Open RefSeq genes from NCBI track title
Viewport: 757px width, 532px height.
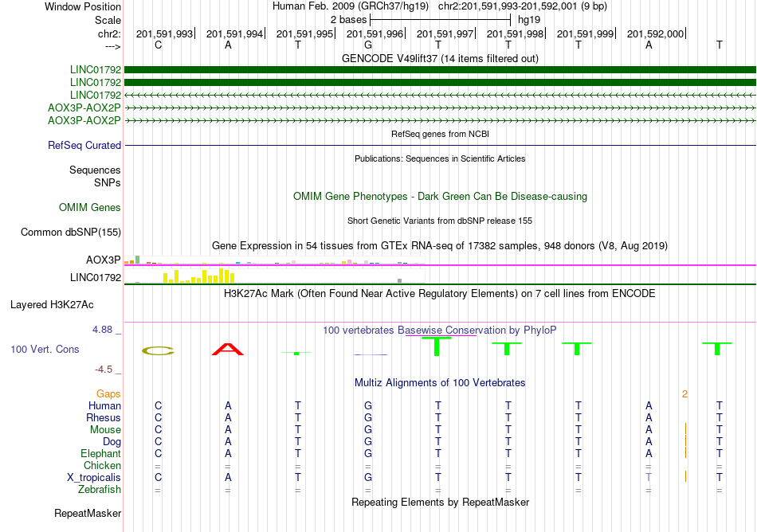(440, 134)
